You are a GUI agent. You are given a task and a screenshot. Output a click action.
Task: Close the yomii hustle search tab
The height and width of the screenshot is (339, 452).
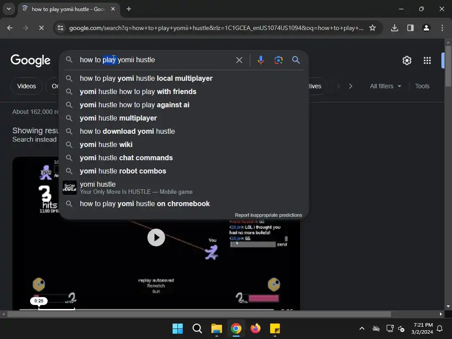pyautogui.click(x=113, y=9)
